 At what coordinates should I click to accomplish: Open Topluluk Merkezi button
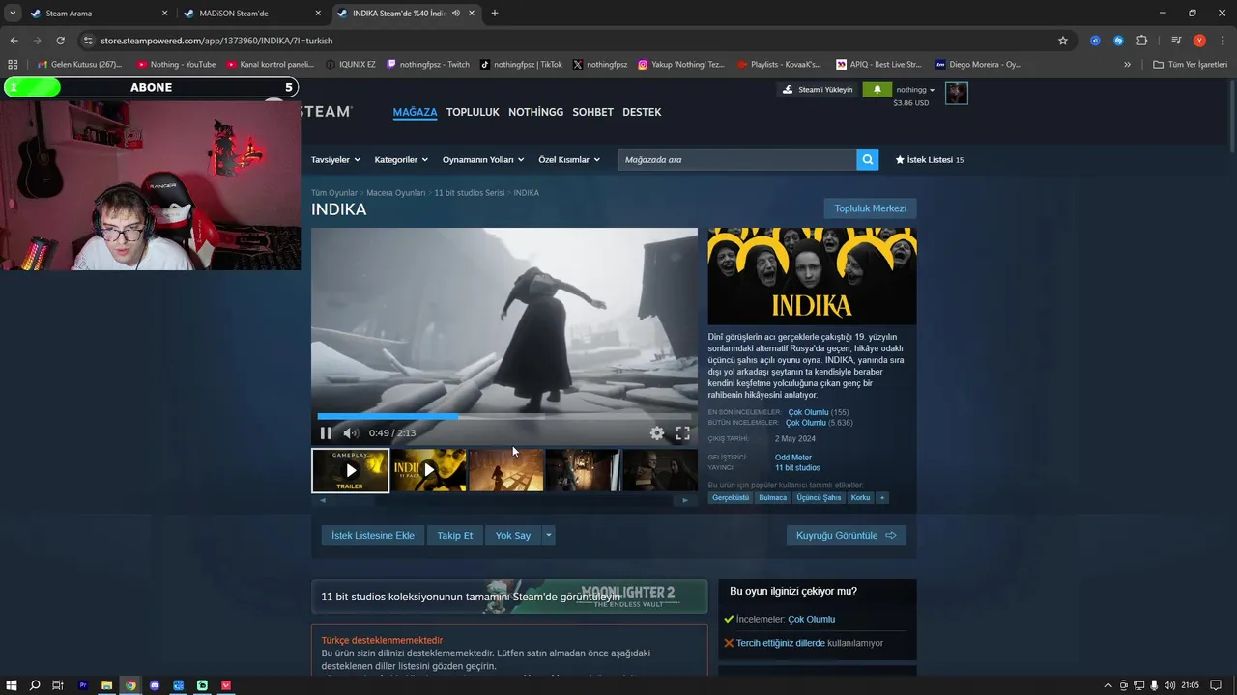click(871, 208)
